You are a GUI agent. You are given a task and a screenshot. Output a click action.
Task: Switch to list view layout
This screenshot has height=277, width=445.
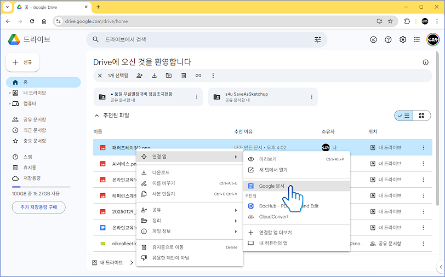[403, 116]
